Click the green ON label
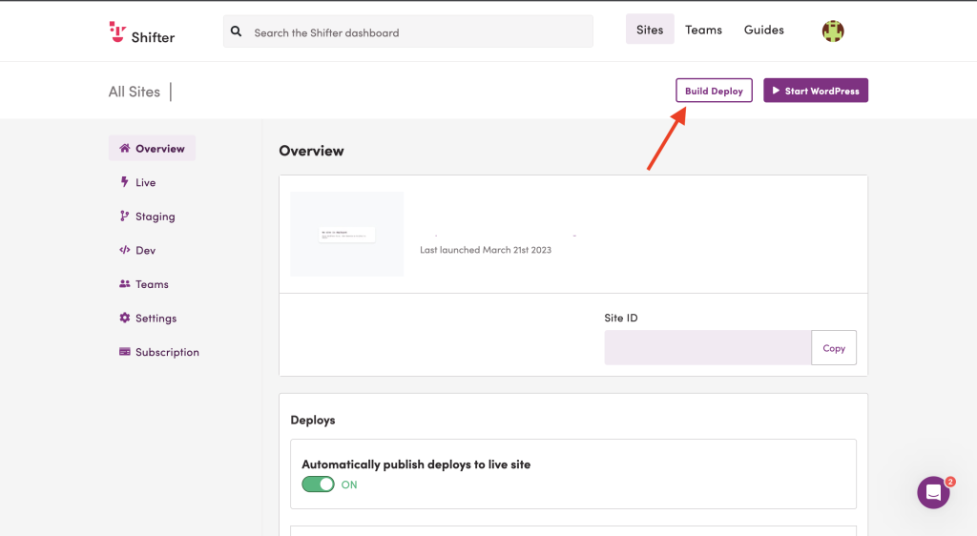977x536 pixels. [349, 484]
